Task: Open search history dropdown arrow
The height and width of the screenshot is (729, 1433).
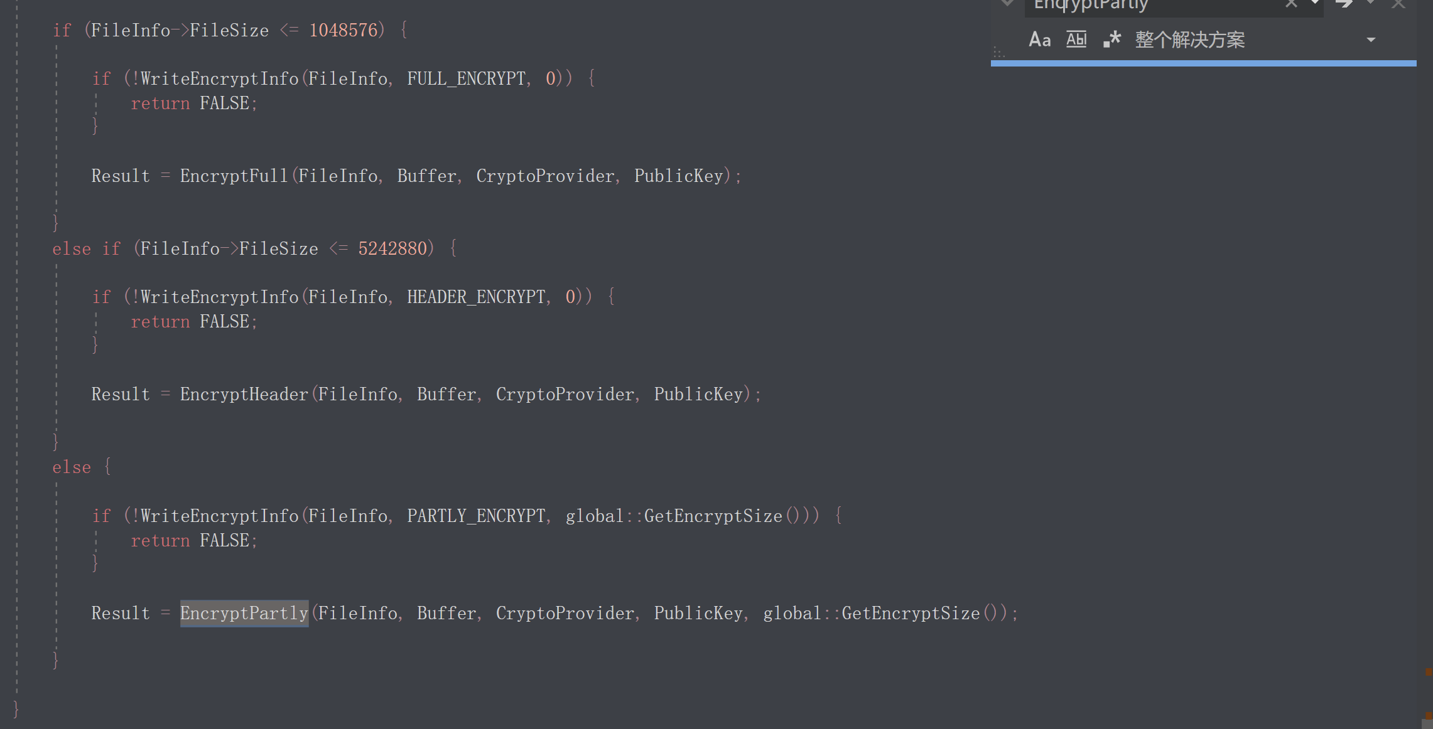Action: click(1314, 4)
